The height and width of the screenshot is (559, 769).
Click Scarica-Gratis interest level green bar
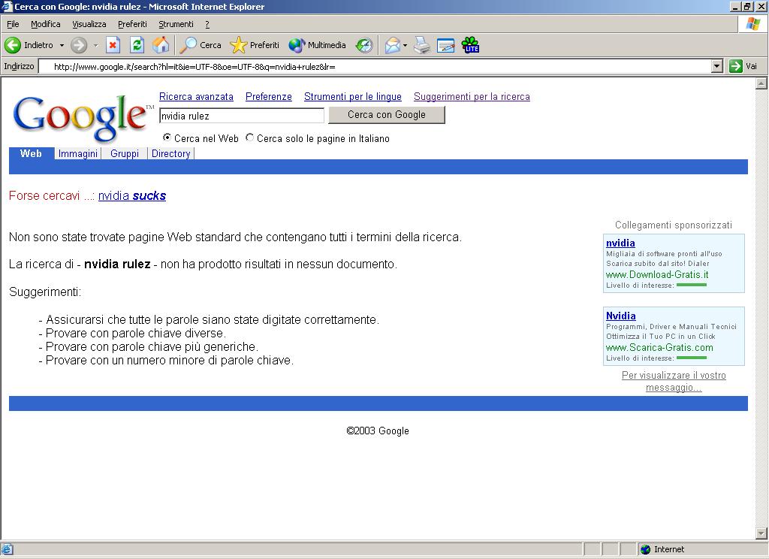pos(692,358)
